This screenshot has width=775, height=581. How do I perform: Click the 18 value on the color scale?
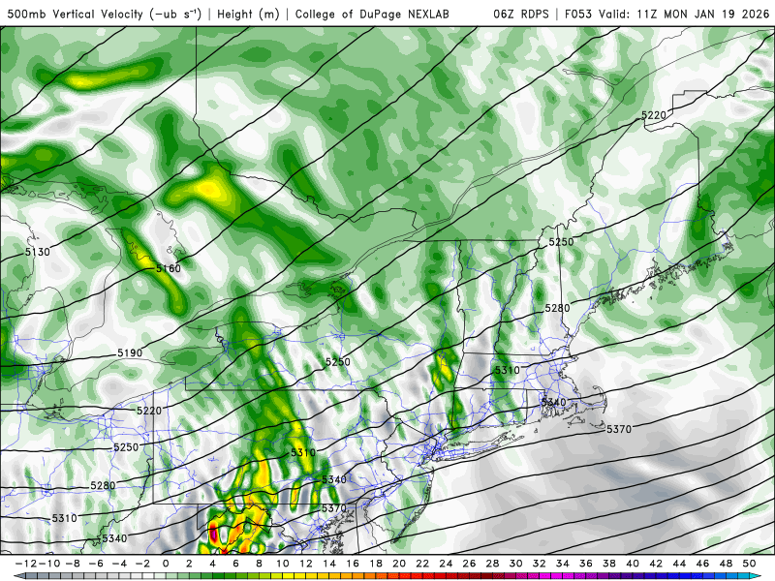click(x=376, y=564)
